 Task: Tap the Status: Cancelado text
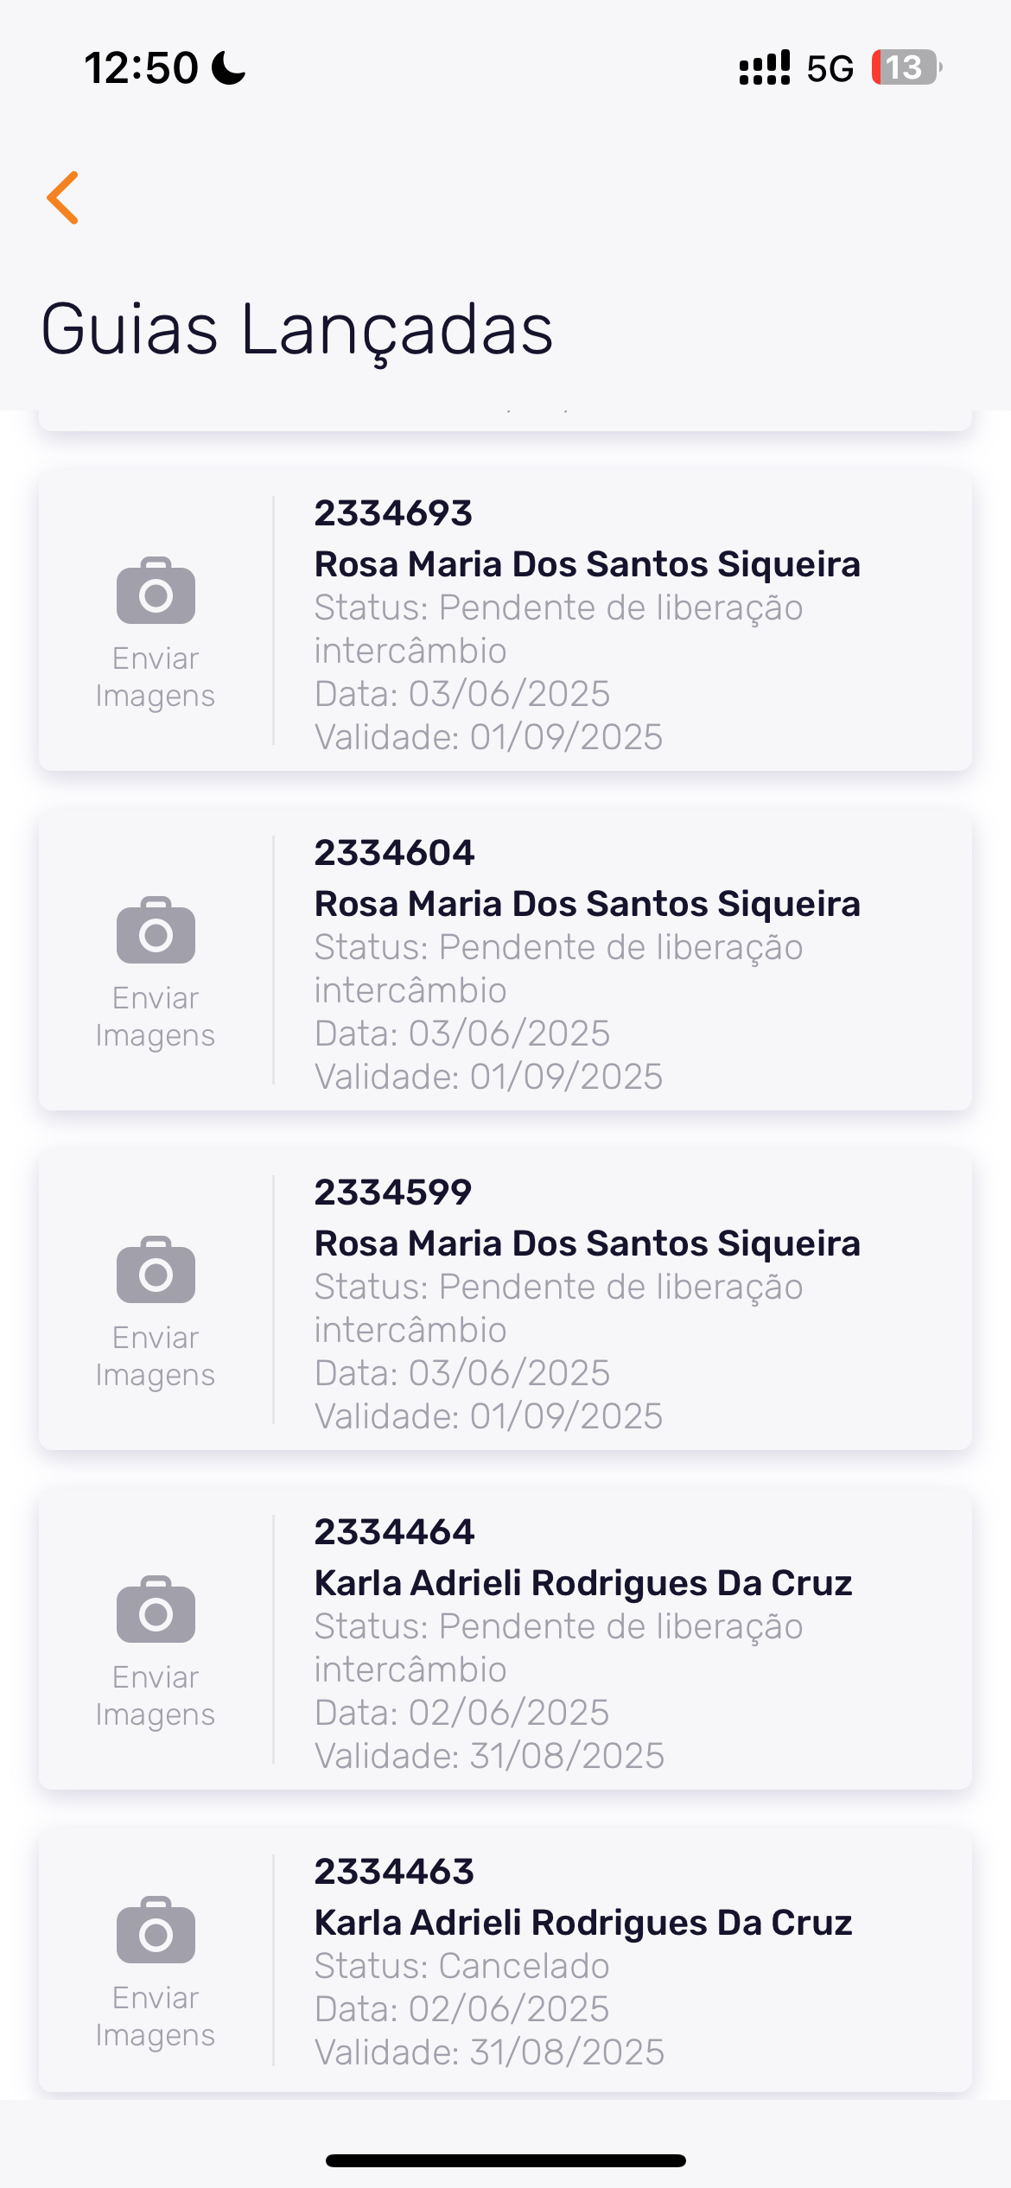[x=461, y=1966]
